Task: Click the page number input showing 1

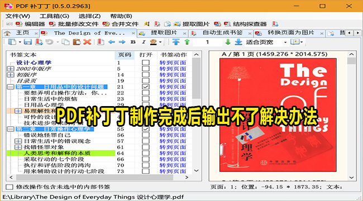Action: tap(207, 42)
